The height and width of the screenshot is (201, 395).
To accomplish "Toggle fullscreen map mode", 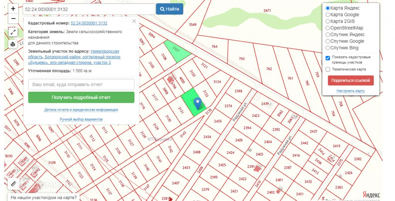I will (13, 32).
